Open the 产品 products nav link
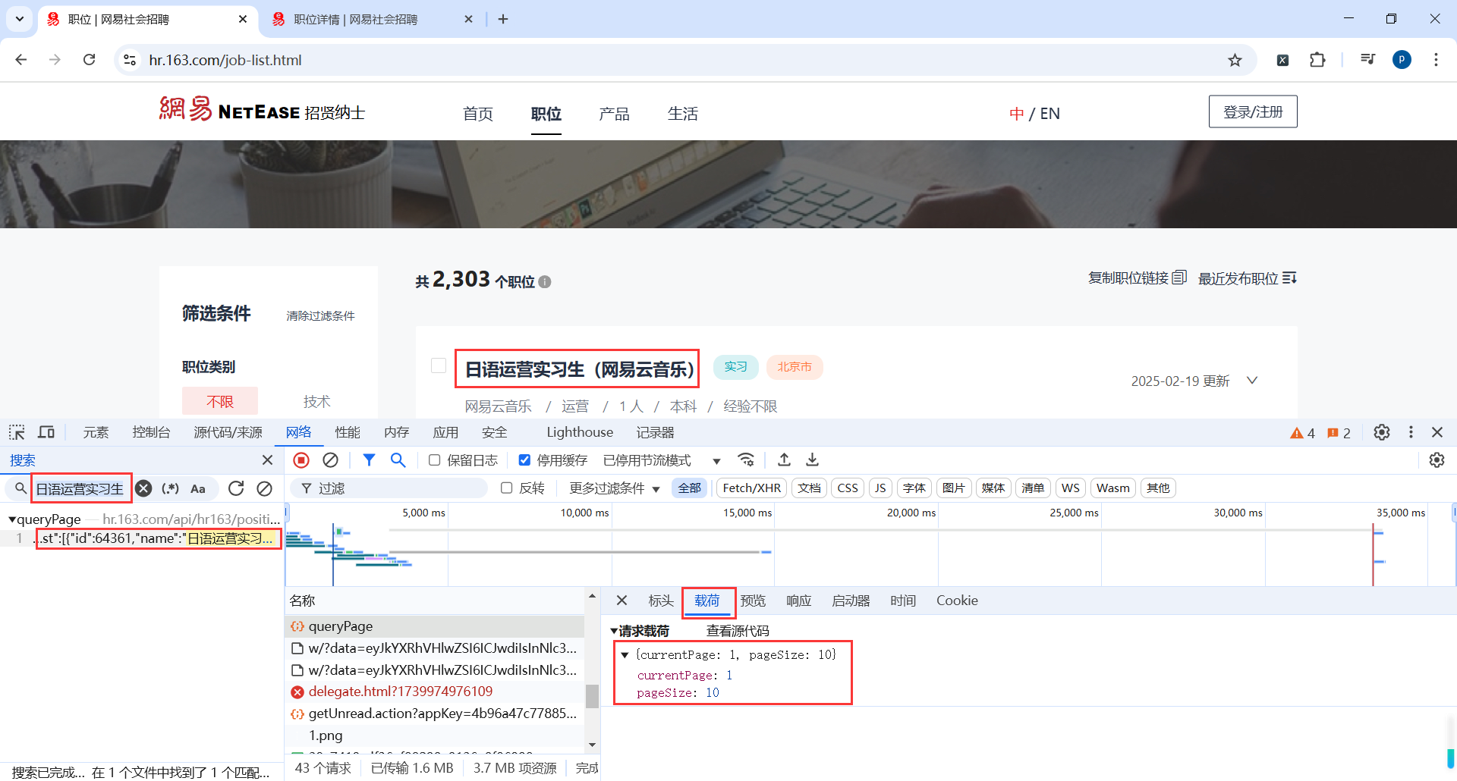The width and height of the screenshot is (1457, 781). coord(614,114)
